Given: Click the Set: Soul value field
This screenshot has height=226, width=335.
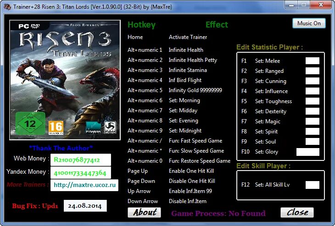Looking at the screenshot, I should (x=313, y=142).
